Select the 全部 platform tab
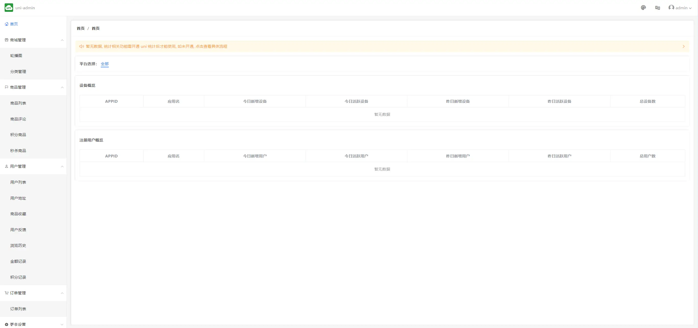This screenshot has height=328, width=698. pyautogui.click(x=105, y=64)
